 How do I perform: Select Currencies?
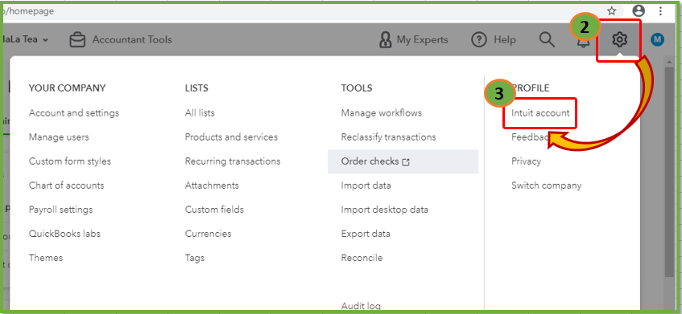[208, 234]
